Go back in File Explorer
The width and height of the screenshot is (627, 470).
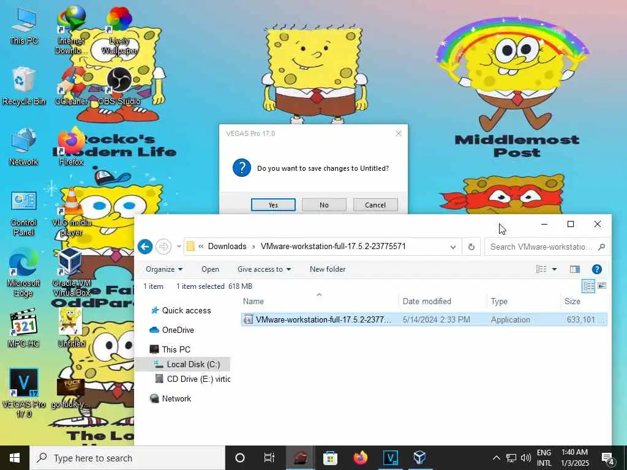tap(145, 247)
